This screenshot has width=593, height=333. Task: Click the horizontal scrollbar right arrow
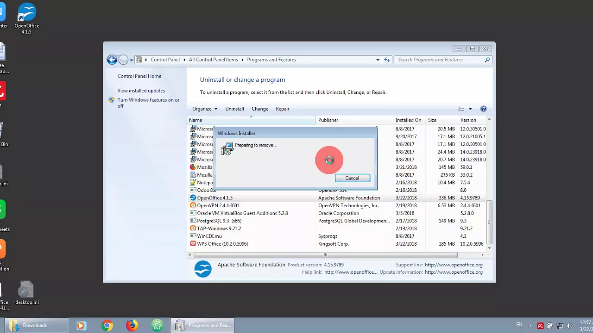tap(482, 255)
